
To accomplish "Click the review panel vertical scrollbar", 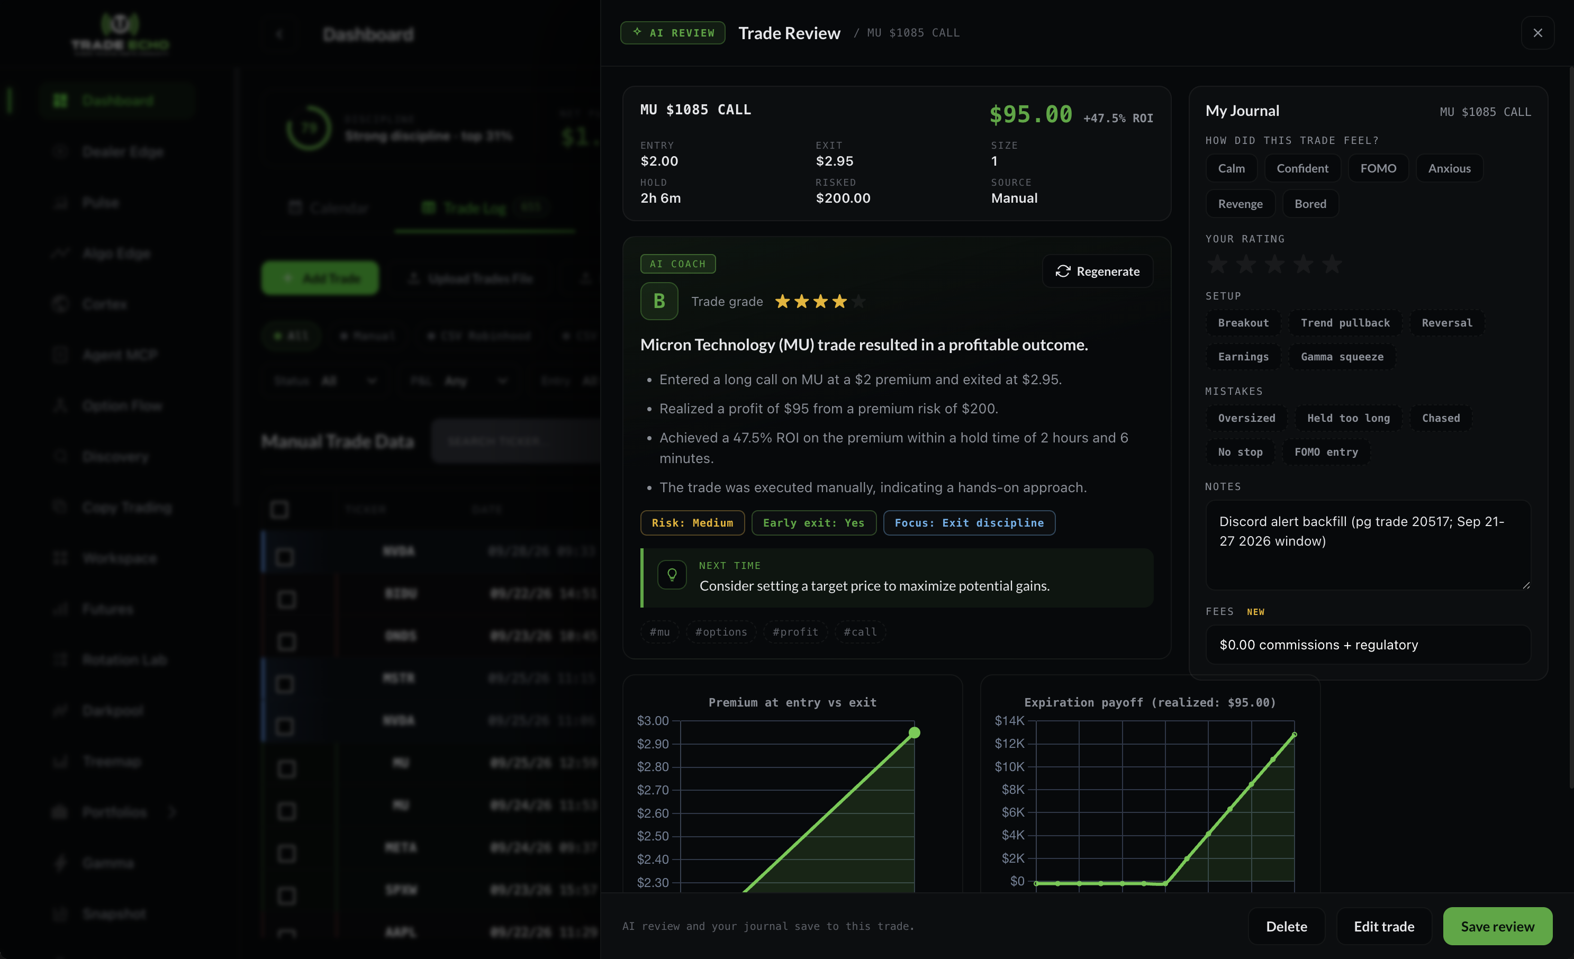I will click(x=1571, y=428).
